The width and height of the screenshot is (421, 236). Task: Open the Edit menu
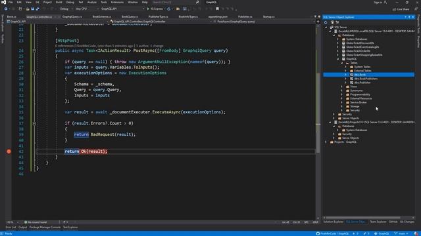tap(19, 2)
